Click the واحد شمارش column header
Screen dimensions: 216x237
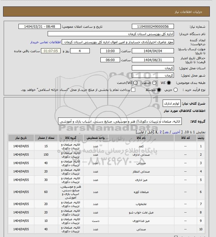(x=96, y=138)
